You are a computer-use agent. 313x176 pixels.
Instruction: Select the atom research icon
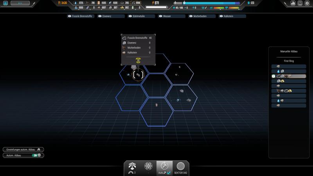click(x=148, y=165)
